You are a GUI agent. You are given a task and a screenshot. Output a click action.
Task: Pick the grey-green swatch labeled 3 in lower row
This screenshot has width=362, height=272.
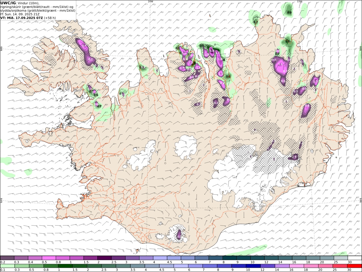click(123, 266)
